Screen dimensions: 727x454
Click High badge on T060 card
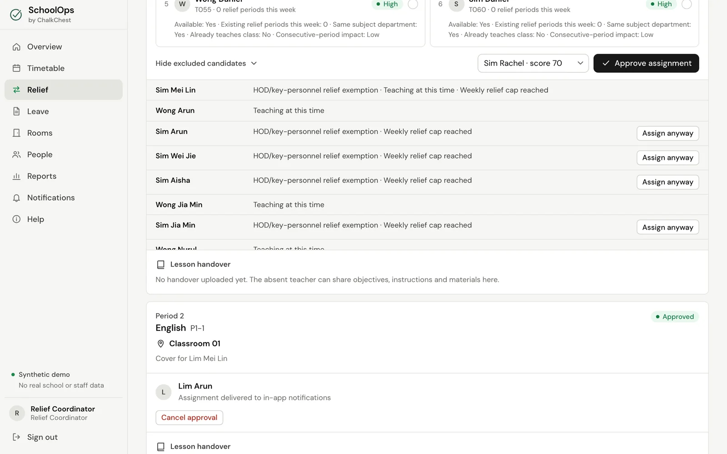click(662, 4)
